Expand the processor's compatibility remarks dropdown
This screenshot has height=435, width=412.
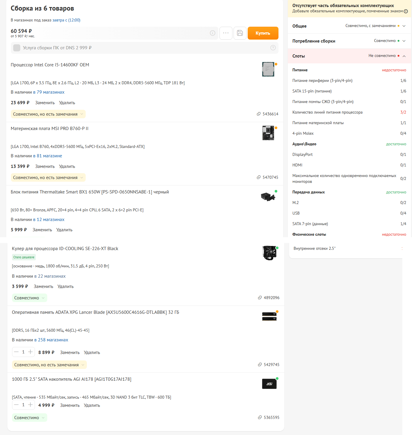[48, 114]
